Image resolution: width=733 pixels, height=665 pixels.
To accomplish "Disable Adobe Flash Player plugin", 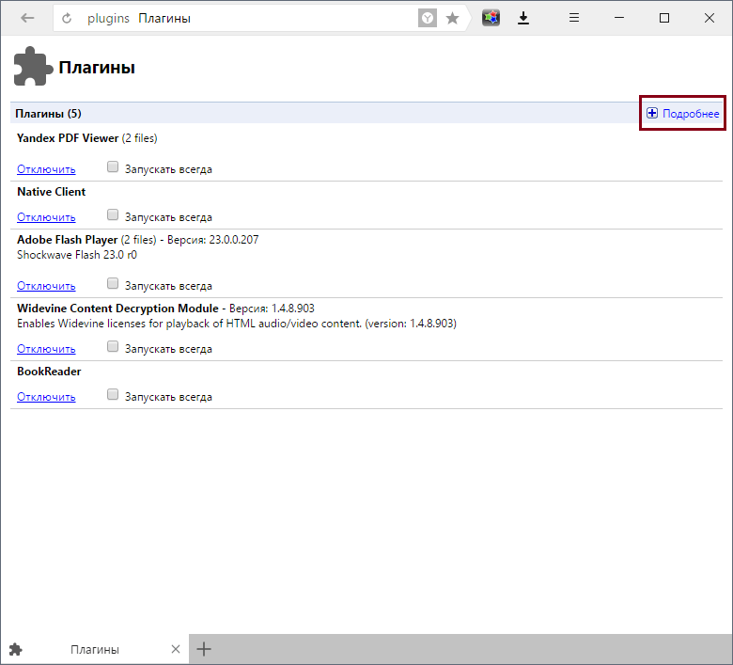I will tap(46, 285).
